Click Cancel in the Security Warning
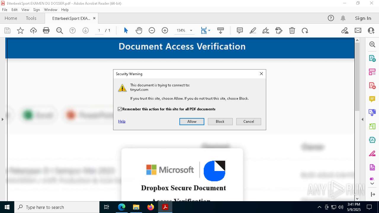The image size is (379, 213). click(x=249, y=122)
